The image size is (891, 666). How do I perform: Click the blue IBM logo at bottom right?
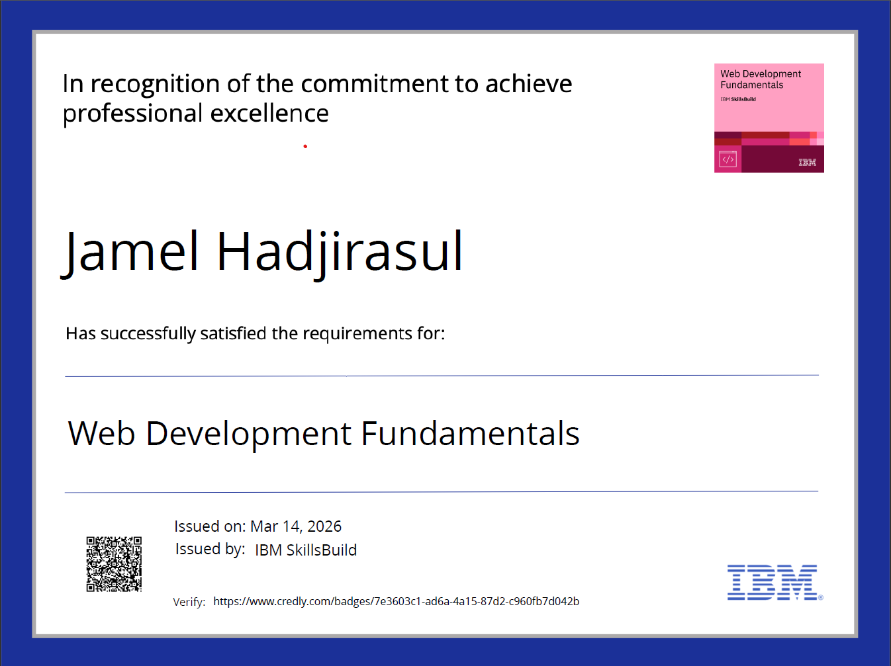click(772, 582)
